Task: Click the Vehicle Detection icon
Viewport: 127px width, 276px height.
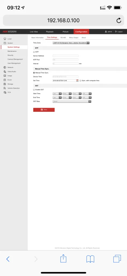Action: (5, 88)
